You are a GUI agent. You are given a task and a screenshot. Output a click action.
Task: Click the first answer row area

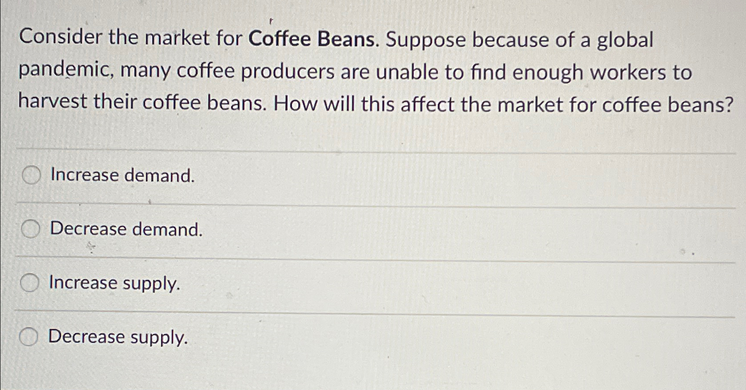tap(310, 175)
